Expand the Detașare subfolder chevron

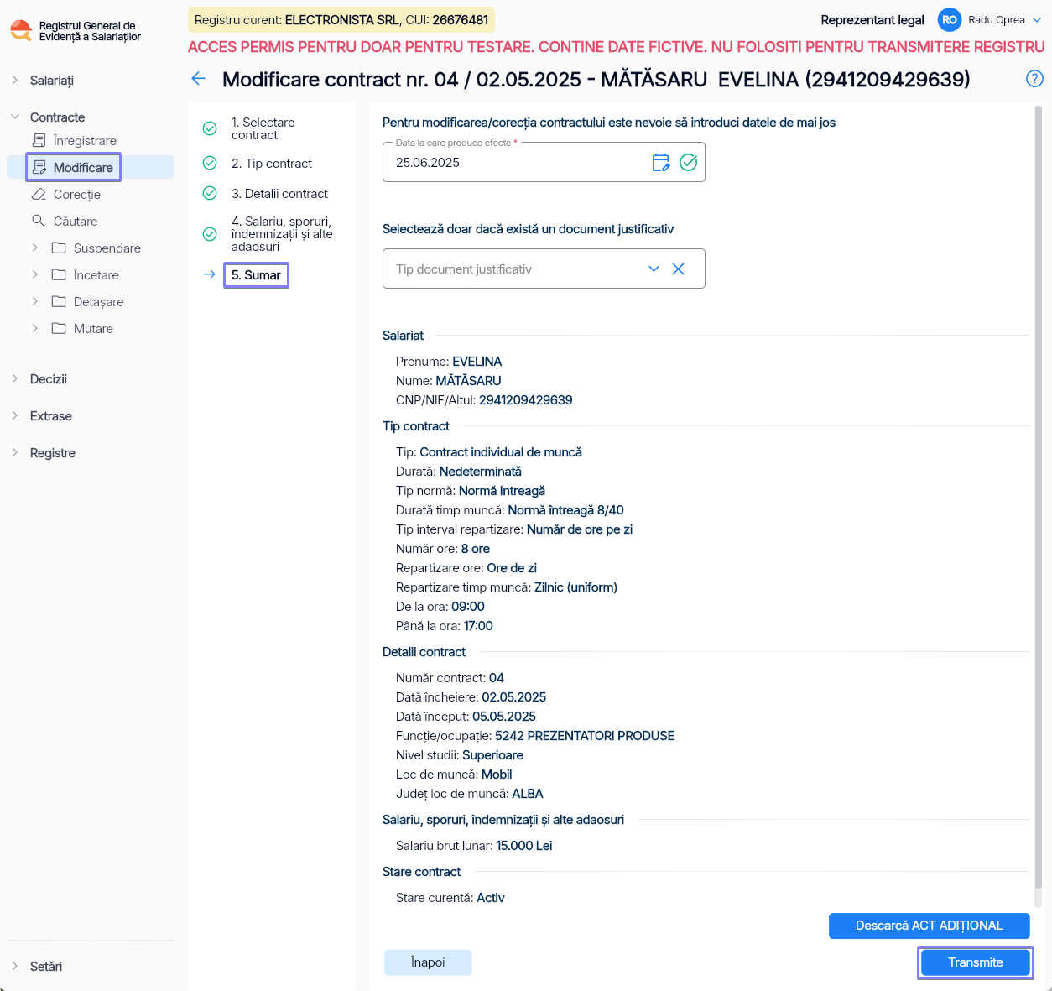tap(35, 301)
